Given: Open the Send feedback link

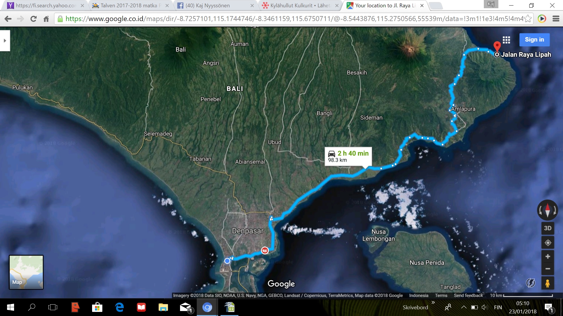Looking at the screenshot, I should [x=468, y=296].
